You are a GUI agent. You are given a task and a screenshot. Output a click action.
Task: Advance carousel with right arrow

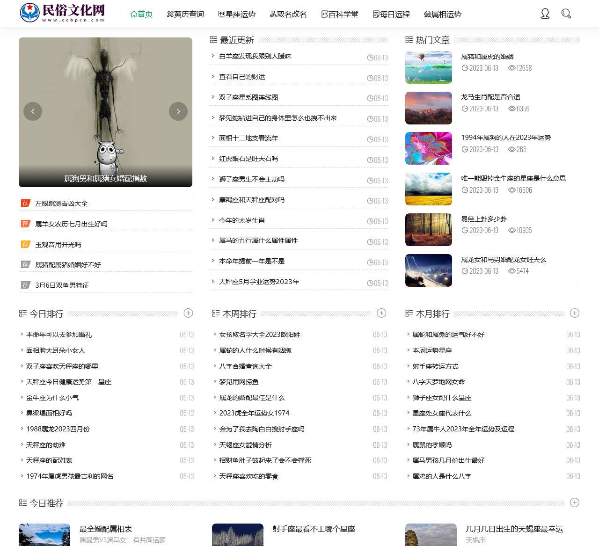pos(178,111)
